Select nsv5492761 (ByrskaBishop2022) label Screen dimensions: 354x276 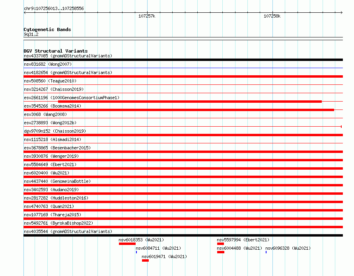point(58,223)
